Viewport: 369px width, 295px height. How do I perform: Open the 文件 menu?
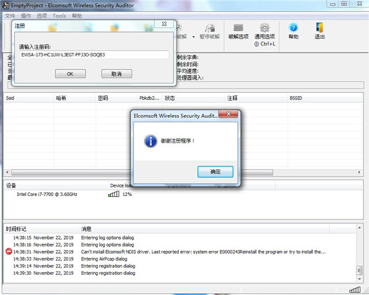[10, 16]
